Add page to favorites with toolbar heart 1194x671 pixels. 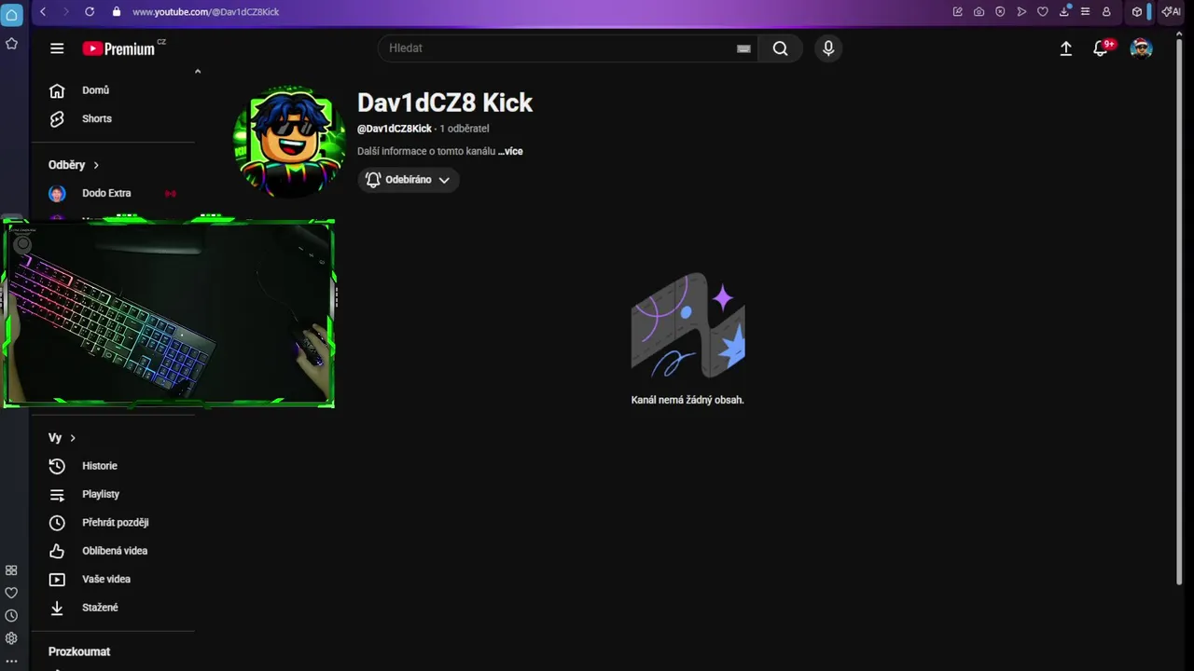tap(1043, 11)
